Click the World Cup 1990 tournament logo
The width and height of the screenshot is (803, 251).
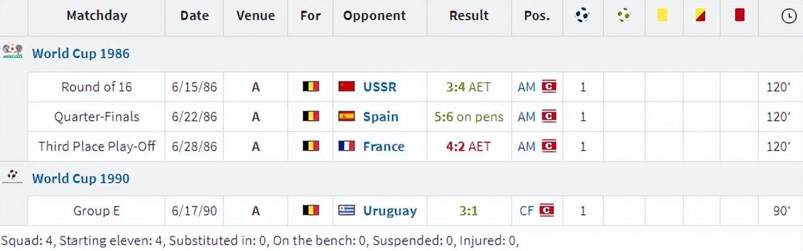(13, 177)
